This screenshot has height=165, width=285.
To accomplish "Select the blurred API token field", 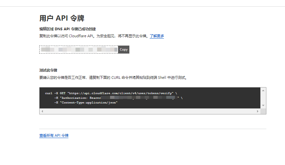I will (79, 50).
